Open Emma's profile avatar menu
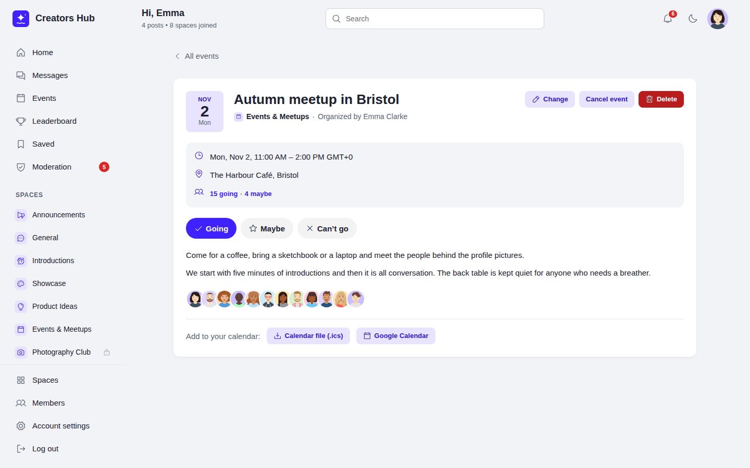The height and width of the screenshot is (468, 750). click(x=718, y=19)
